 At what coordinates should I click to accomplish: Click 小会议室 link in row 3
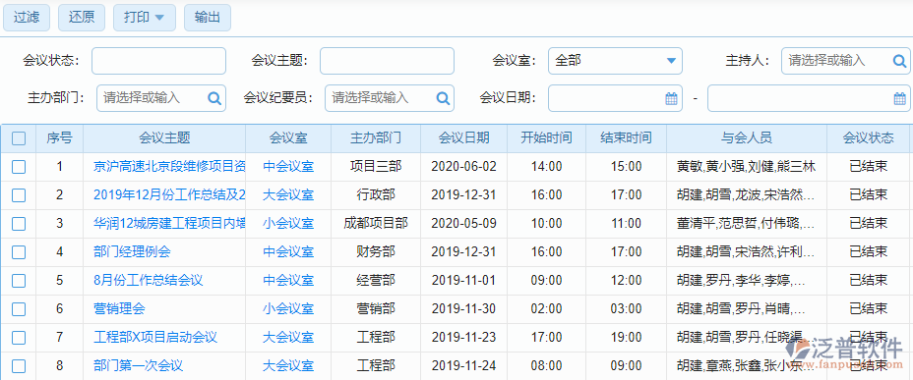(288, 223)
